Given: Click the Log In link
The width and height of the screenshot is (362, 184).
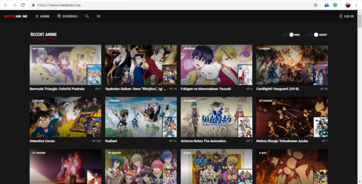Looking at the screenshot, I should point(346,16).
